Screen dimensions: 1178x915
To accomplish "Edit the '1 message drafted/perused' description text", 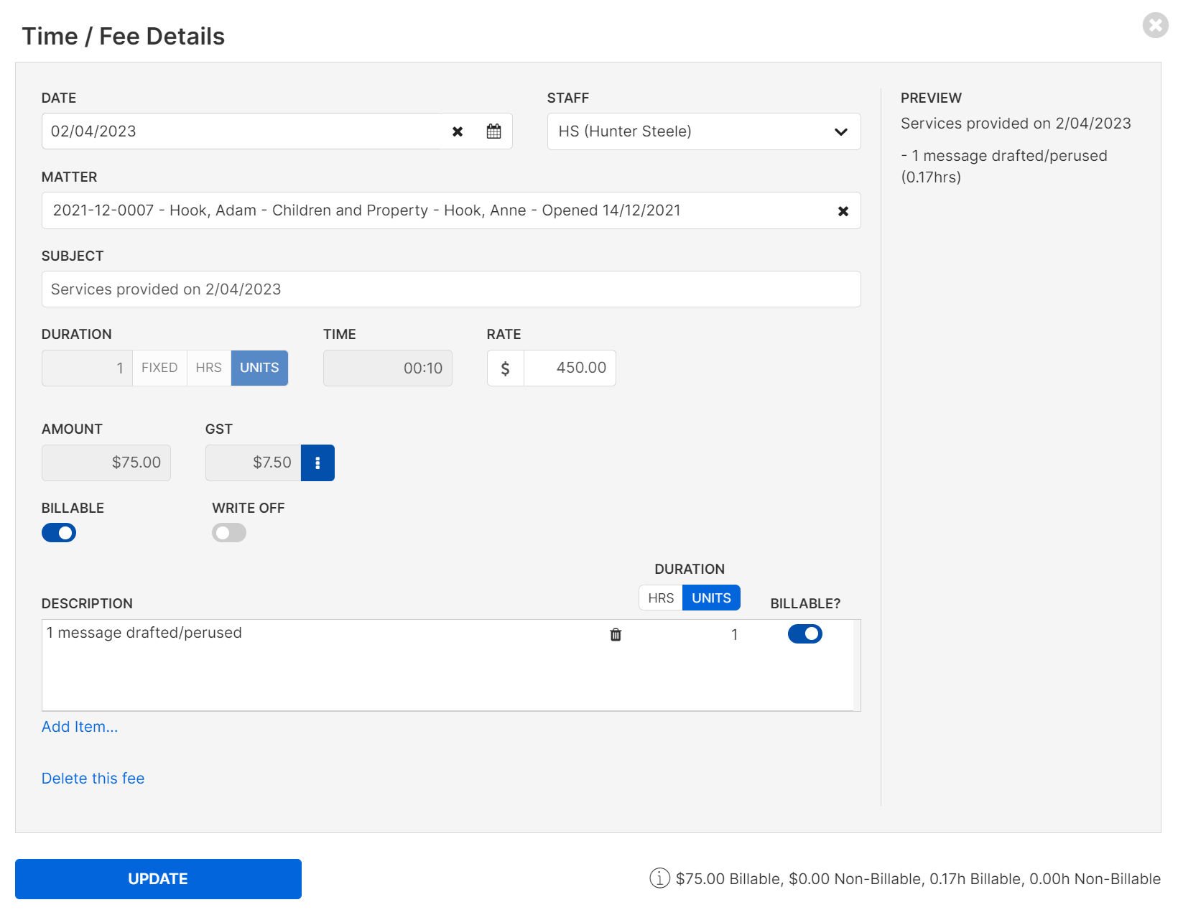I will click(144, 633).
